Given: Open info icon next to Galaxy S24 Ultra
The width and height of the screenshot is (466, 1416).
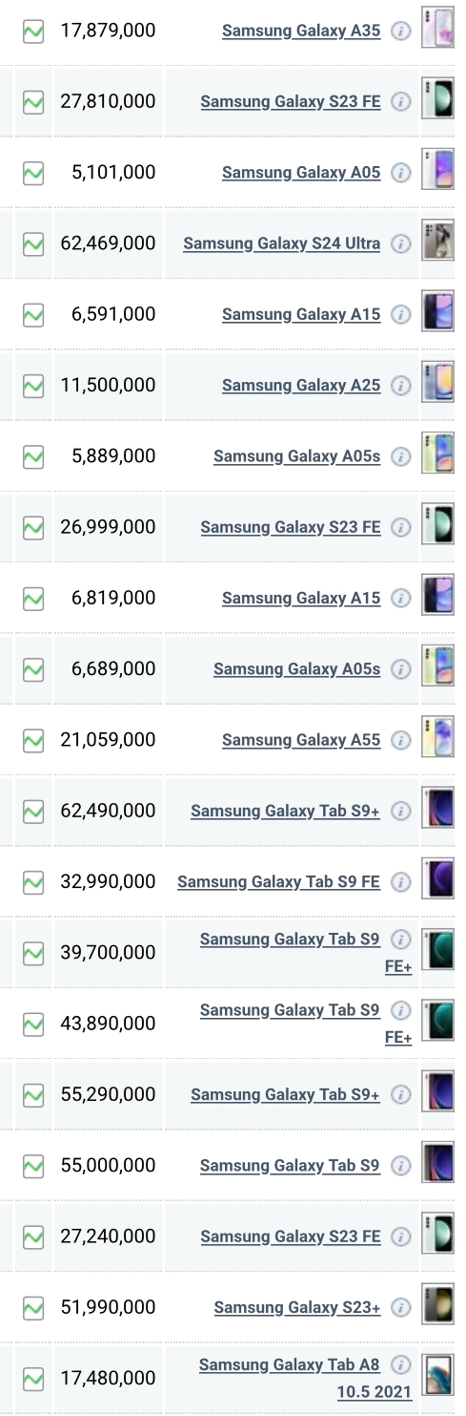Looking at the screenshot, I should [x=402, y=243].
